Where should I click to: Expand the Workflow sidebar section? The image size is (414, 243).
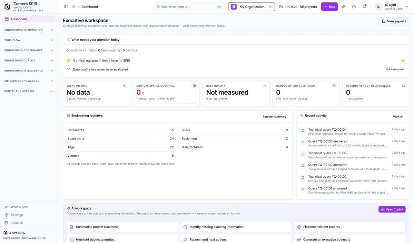click(x=29, y=40)
